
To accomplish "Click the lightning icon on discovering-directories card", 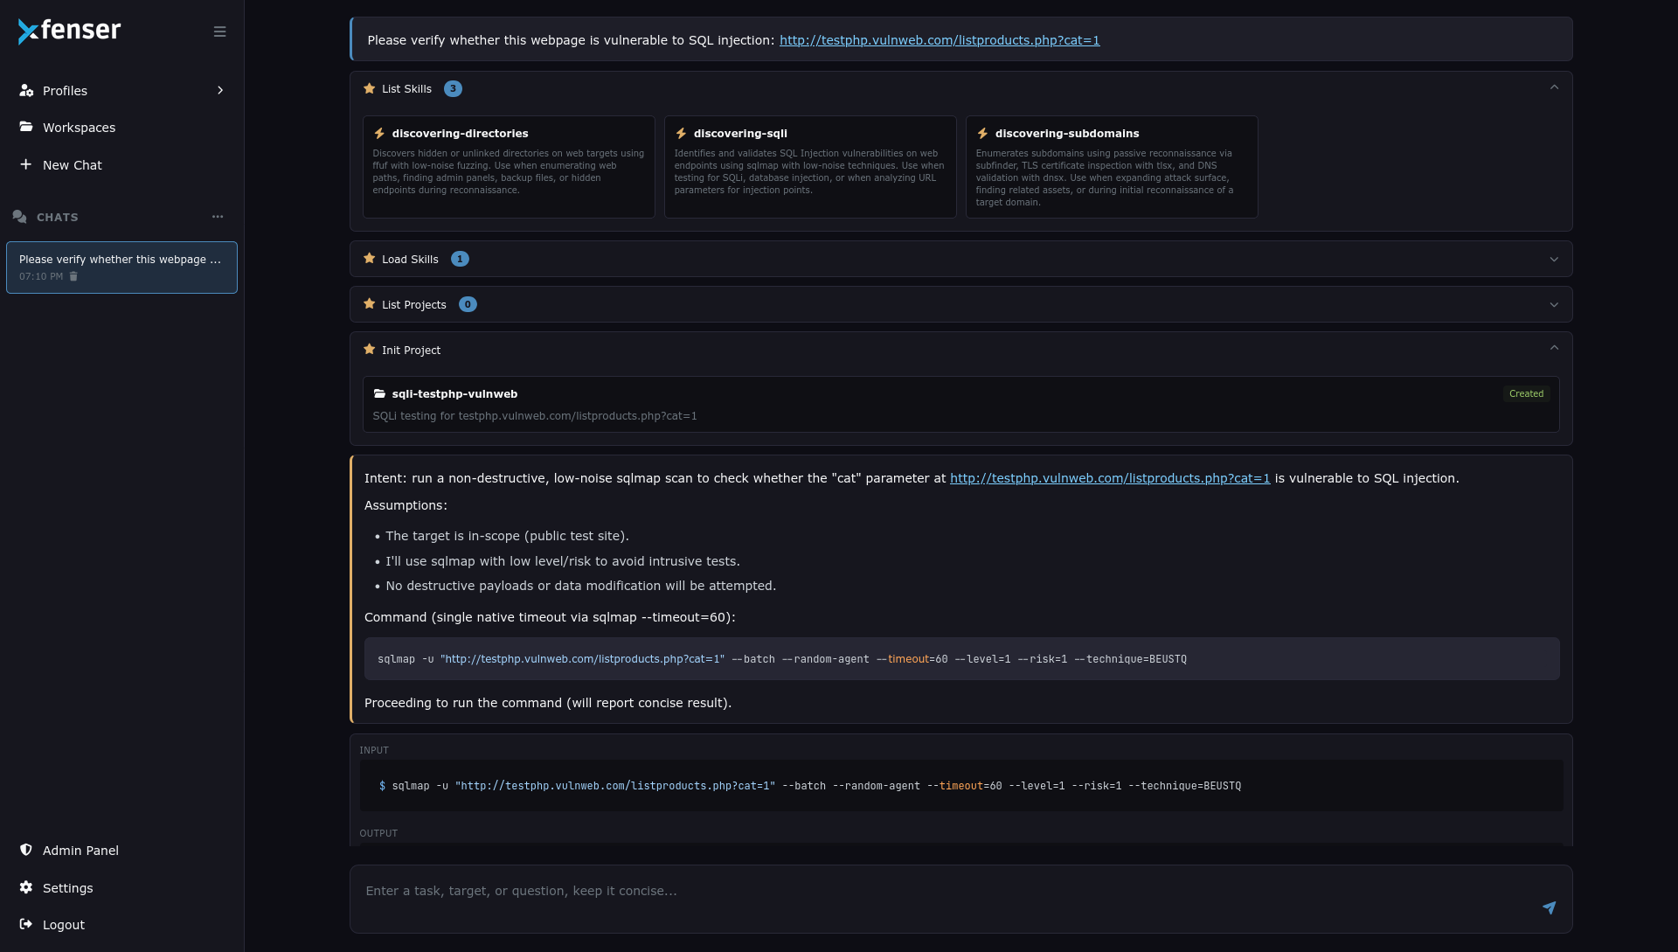I will point(380,133).
